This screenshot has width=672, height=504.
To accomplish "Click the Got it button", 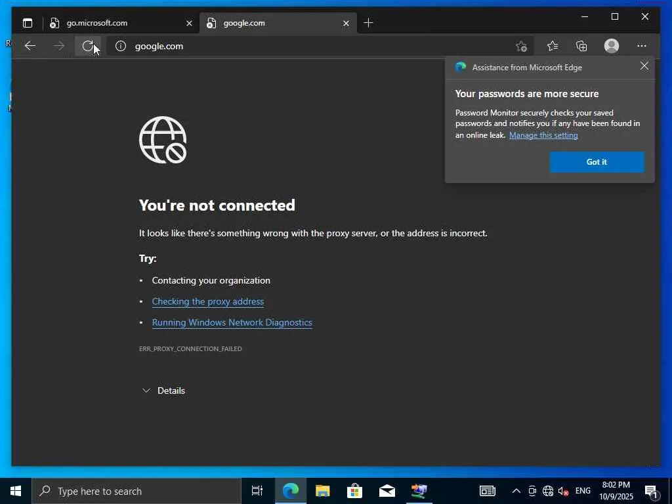I will pos(597,162).
